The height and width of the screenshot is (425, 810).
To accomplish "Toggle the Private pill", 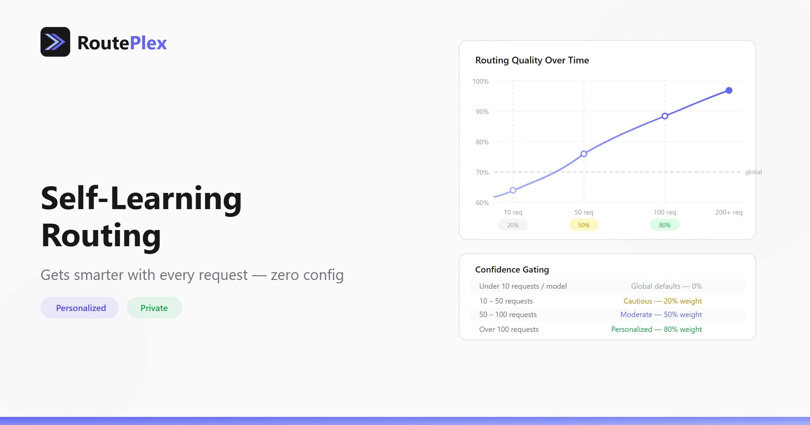I will 154,307.
